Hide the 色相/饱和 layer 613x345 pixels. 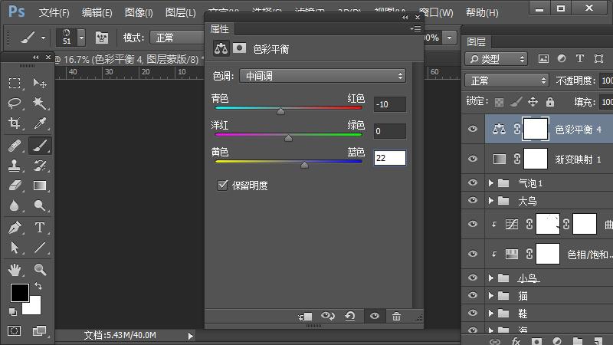(x=473, y=254)
